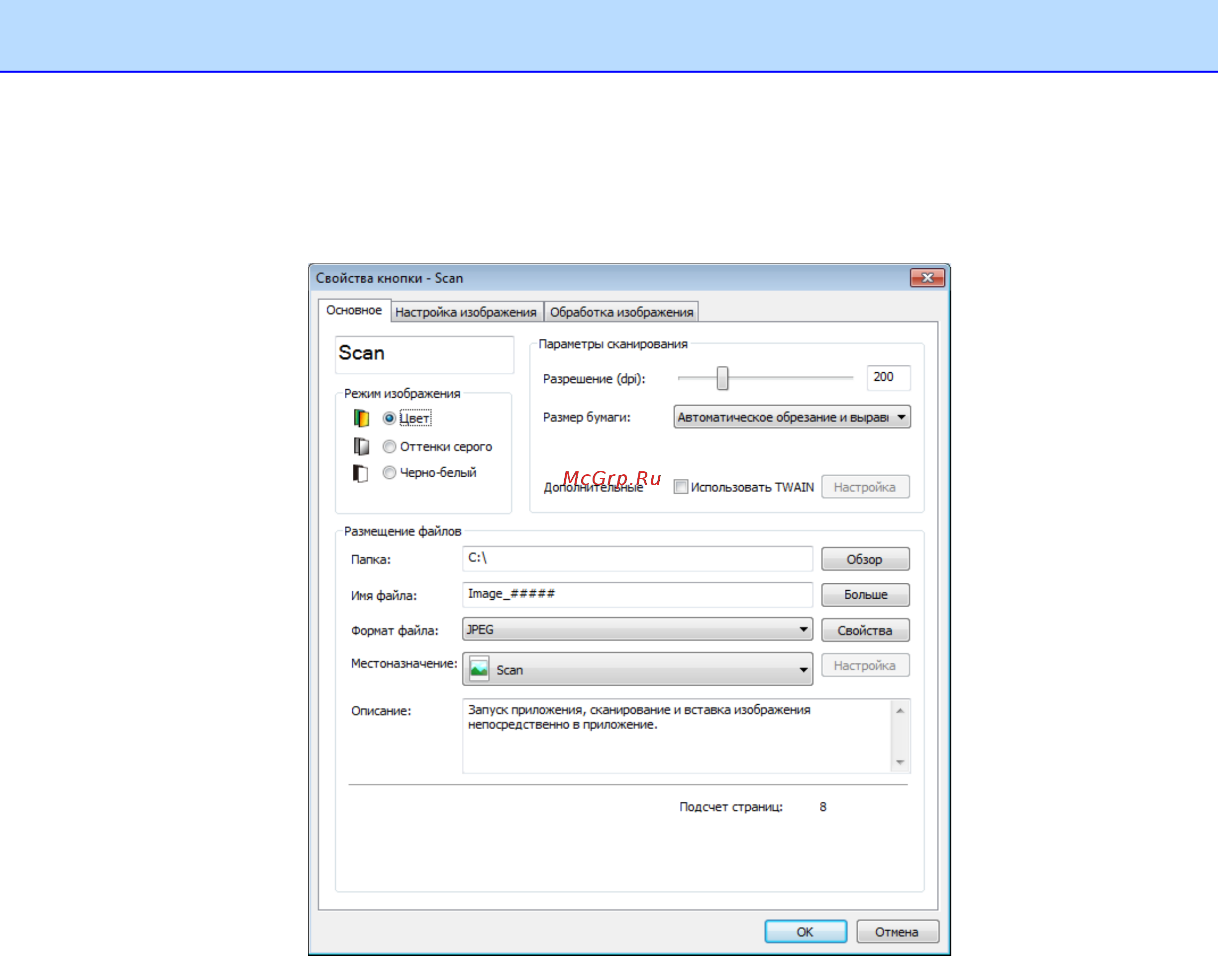Click description scrollbar up arrow
1218x956 pixels.
click(x=900, y=711)
